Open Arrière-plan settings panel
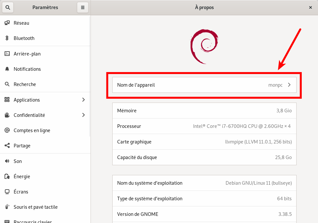This screenshot has height=223, width=318. point(45,54)
